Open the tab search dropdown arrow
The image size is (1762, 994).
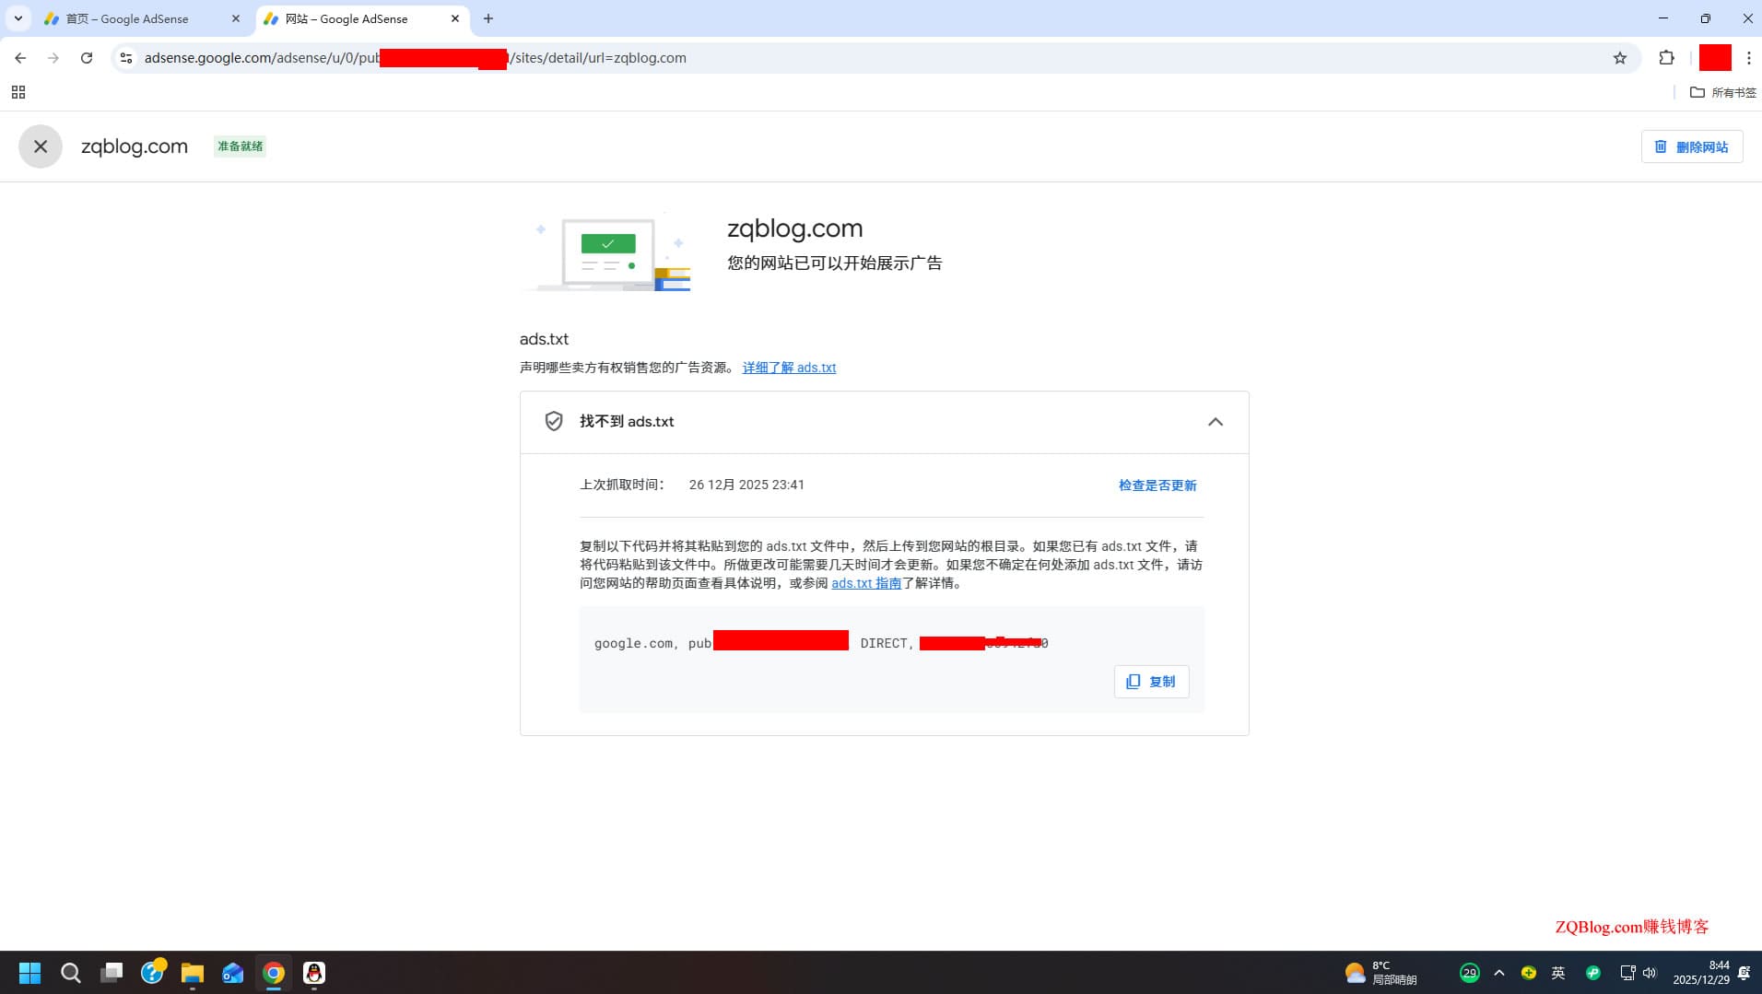point(18,18)
